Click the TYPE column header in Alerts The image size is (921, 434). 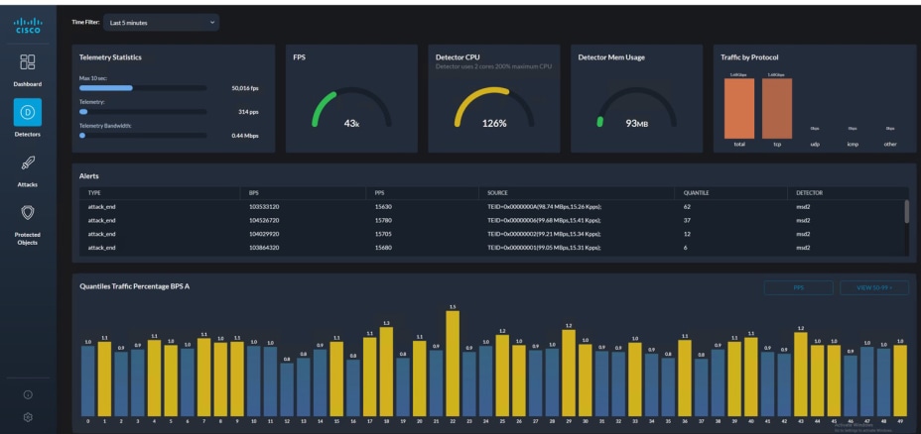coord(93,193)
